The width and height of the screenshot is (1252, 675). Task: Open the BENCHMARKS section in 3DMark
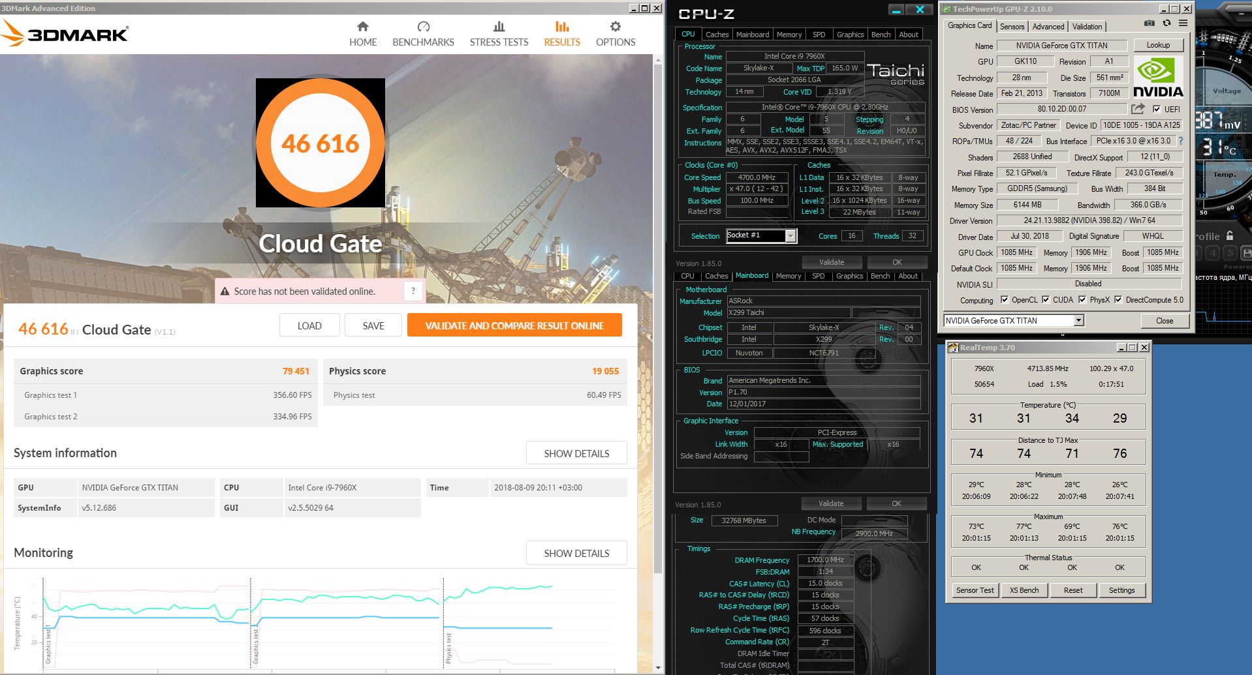click(x=423, y=35)
